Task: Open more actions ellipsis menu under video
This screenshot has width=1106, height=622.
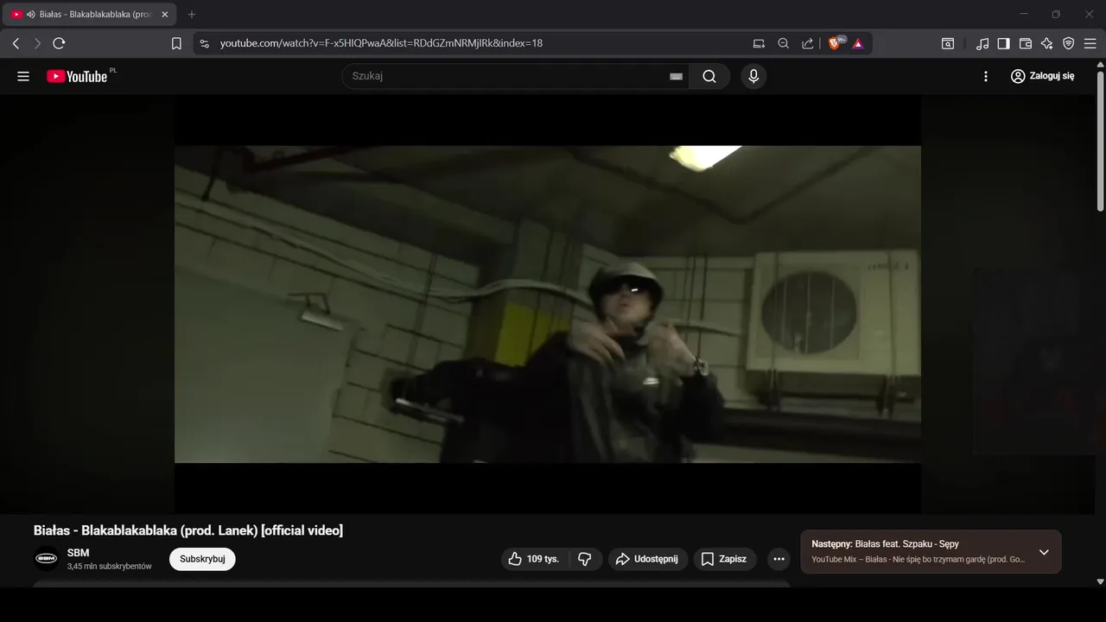Action: (779, 559)
